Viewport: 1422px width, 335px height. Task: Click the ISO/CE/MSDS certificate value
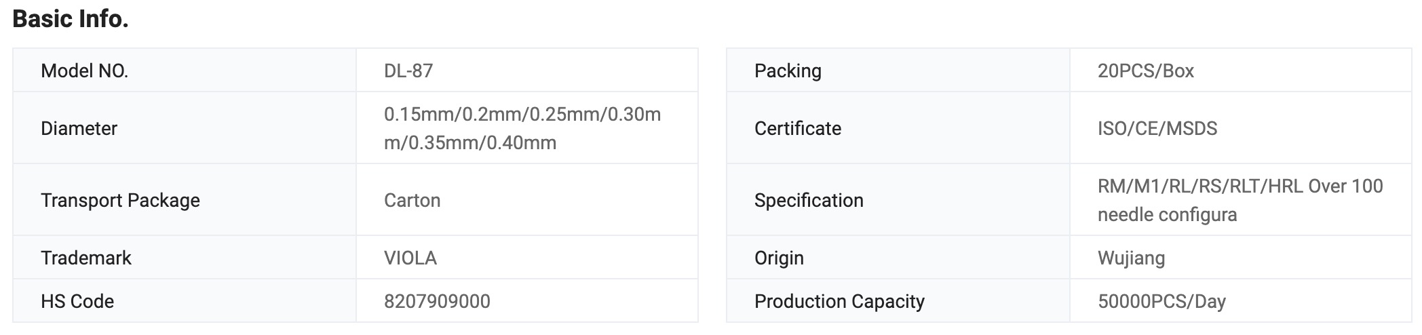pos(1157,128)
